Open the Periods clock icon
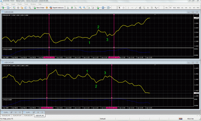 103,8
